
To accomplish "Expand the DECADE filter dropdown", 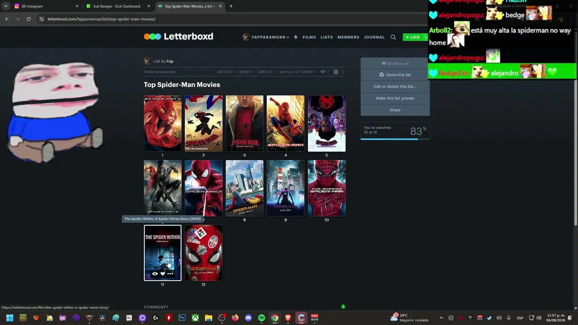I will coord(226,72).
